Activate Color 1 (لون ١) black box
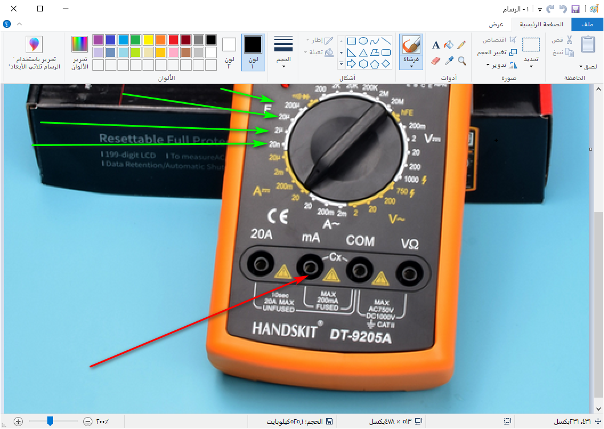 tap(253, 52)
